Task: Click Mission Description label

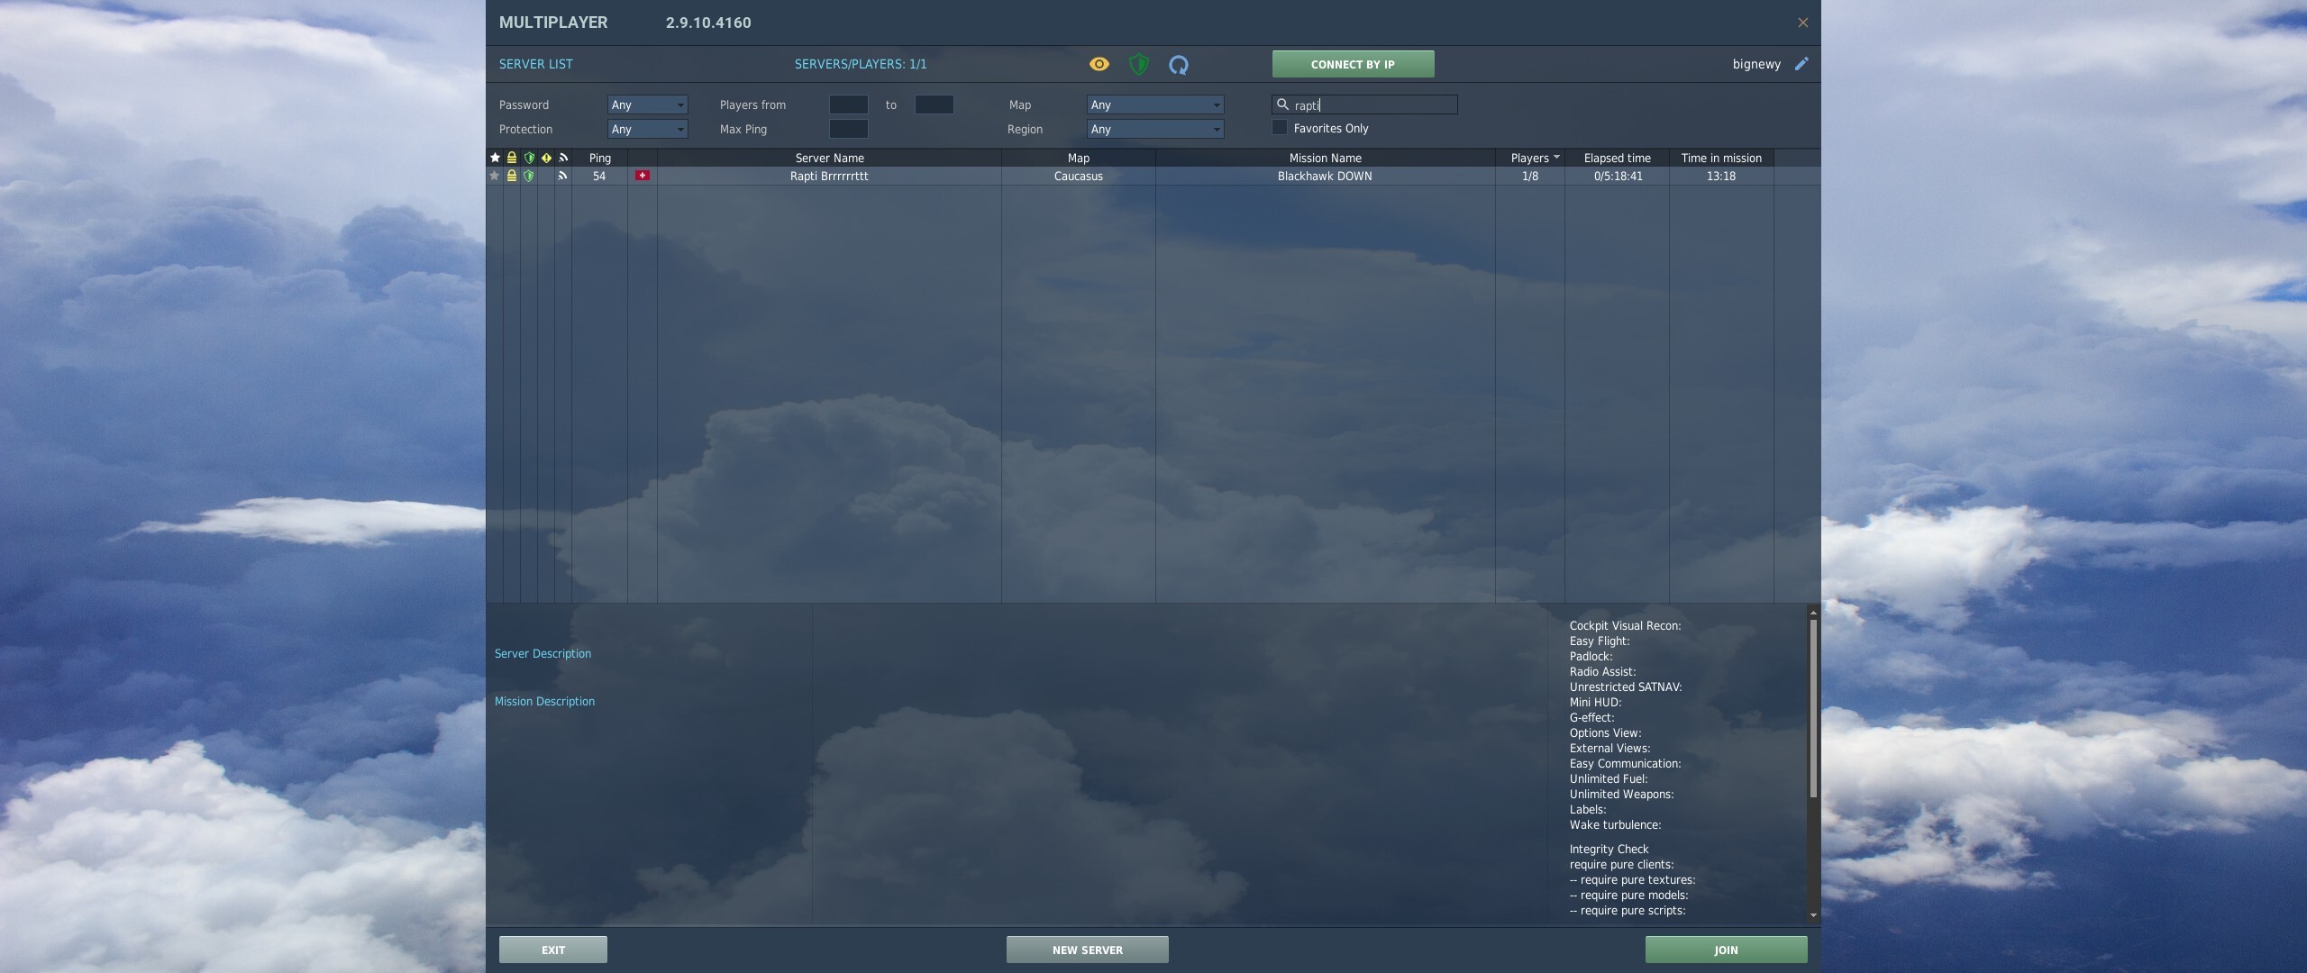Action: (x=544, y=701)
